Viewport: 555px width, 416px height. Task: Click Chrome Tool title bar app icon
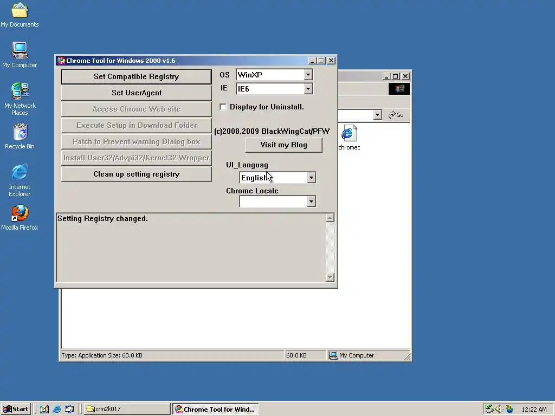[61, 61]
